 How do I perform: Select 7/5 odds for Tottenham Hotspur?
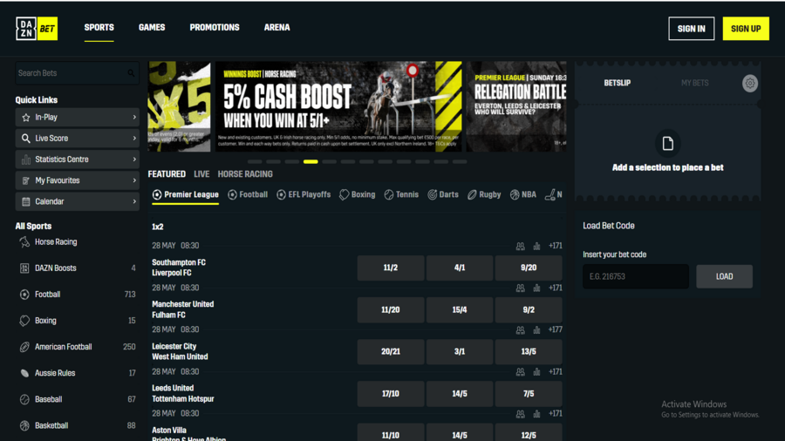(x=528, y=394)
